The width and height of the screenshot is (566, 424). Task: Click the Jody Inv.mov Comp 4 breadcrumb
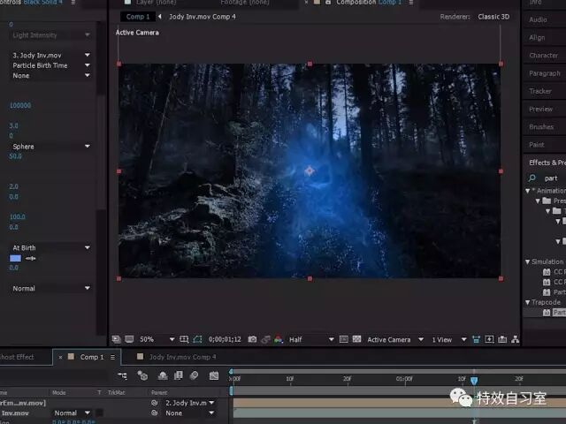point(203,17)
